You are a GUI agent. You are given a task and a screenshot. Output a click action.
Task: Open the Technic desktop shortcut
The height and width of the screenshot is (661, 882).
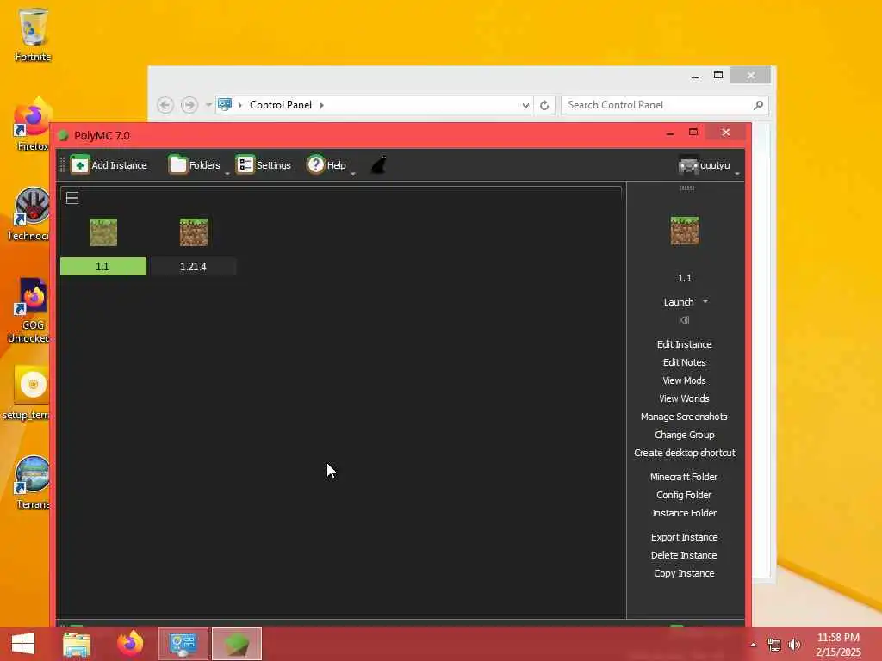[x=29, y=214]
